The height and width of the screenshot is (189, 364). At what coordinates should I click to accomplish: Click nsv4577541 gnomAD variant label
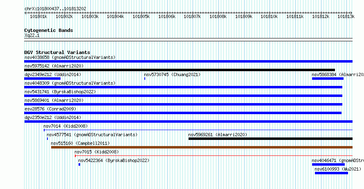click(92, 135)
